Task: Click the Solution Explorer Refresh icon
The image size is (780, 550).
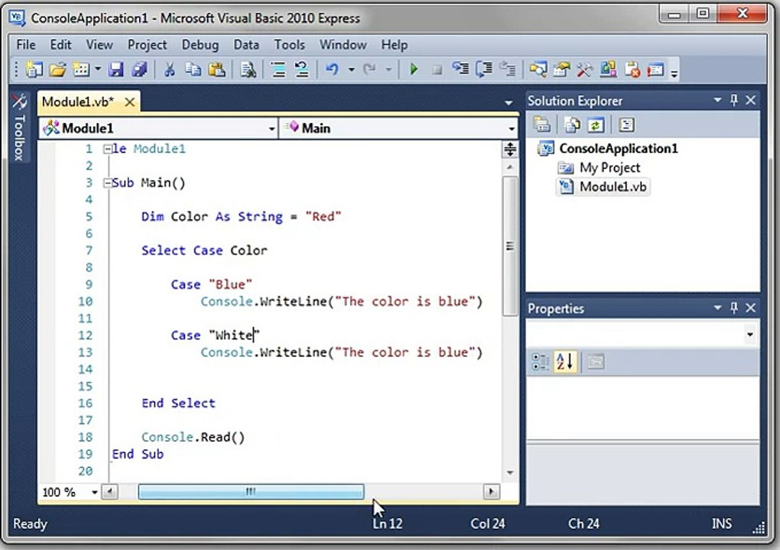Action: 596,125
